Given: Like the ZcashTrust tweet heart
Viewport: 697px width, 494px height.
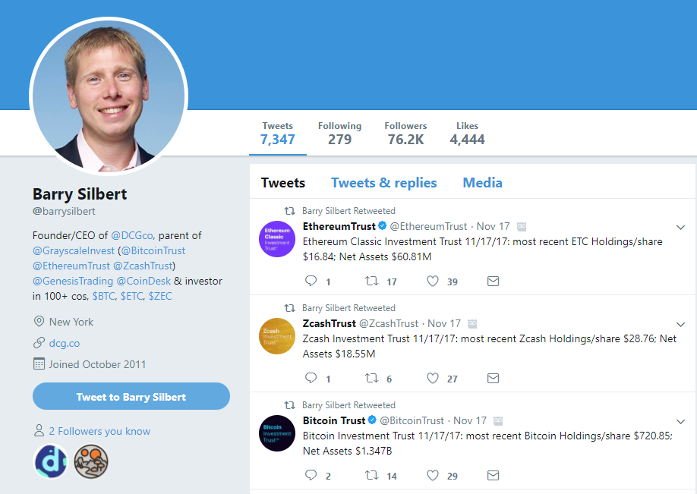Looking at the screenshot, I should pos(432,378).
